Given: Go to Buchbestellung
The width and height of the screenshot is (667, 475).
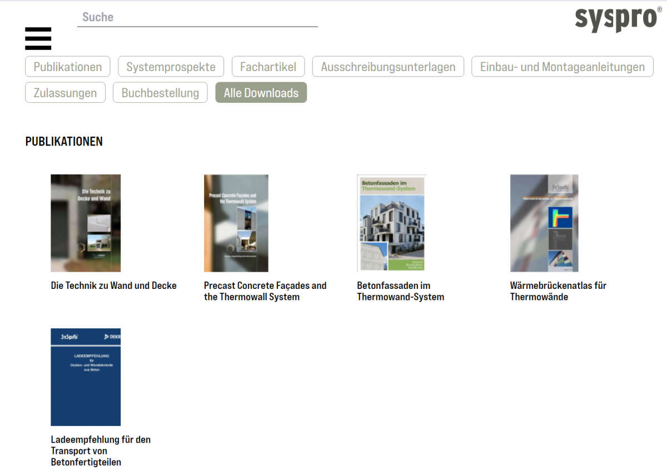Looking at the screenshot, I should point(160,93).
